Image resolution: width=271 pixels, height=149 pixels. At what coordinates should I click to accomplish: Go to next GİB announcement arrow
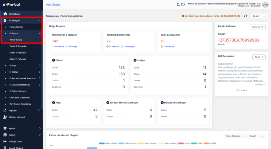(x=246, y=90)
